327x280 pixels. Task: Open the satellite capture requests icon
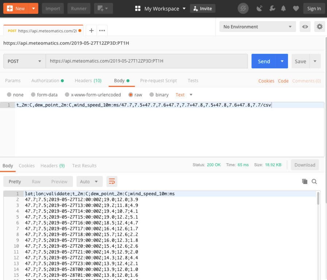click(x=260, y=8)
